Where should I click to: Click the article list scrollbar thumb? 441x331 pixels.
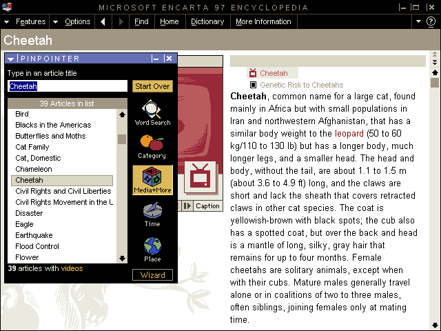[122, 139]
